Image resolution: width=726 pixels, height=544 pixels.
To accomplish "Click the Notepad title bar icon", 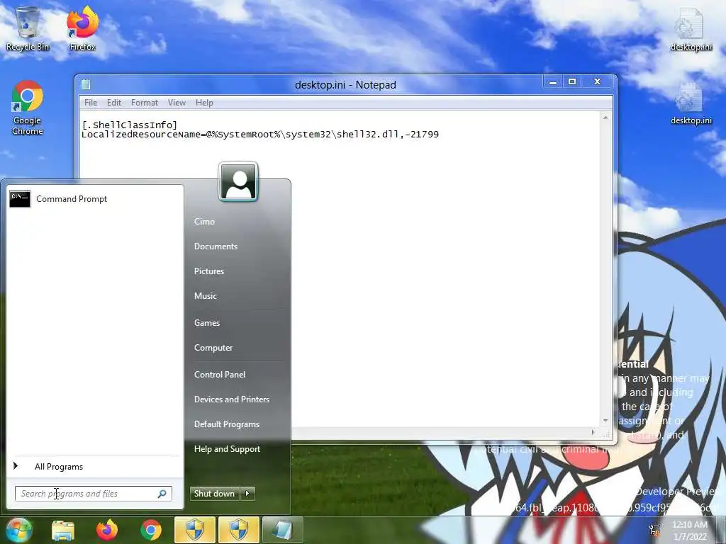I will click(86, 85).
